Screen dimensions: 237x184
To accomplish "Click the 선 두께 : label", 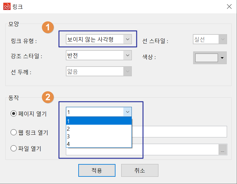I will [21, 72].
